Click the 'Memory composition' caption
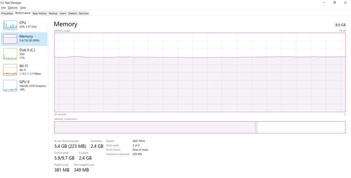Viewport: 351px width, 178px height. 65,119
